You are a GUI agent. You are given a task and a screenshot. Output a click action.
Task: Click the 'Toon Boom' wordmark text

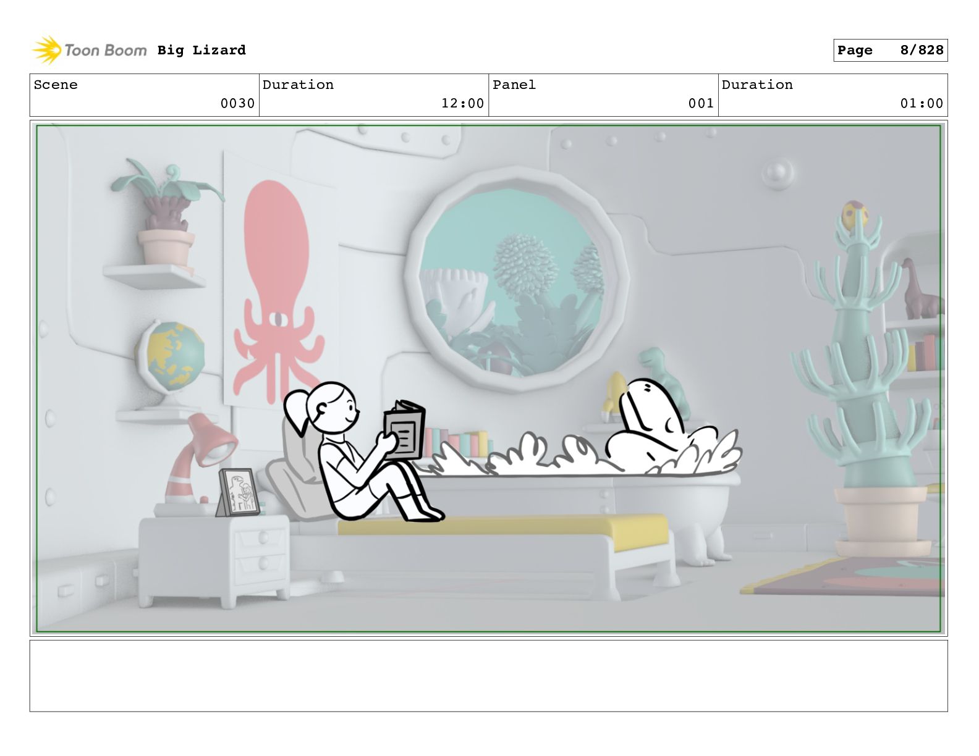tap(106, 50)
